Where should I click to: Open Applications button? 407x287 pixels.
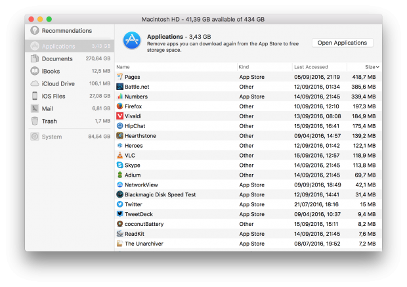click(x=343, y=43)
